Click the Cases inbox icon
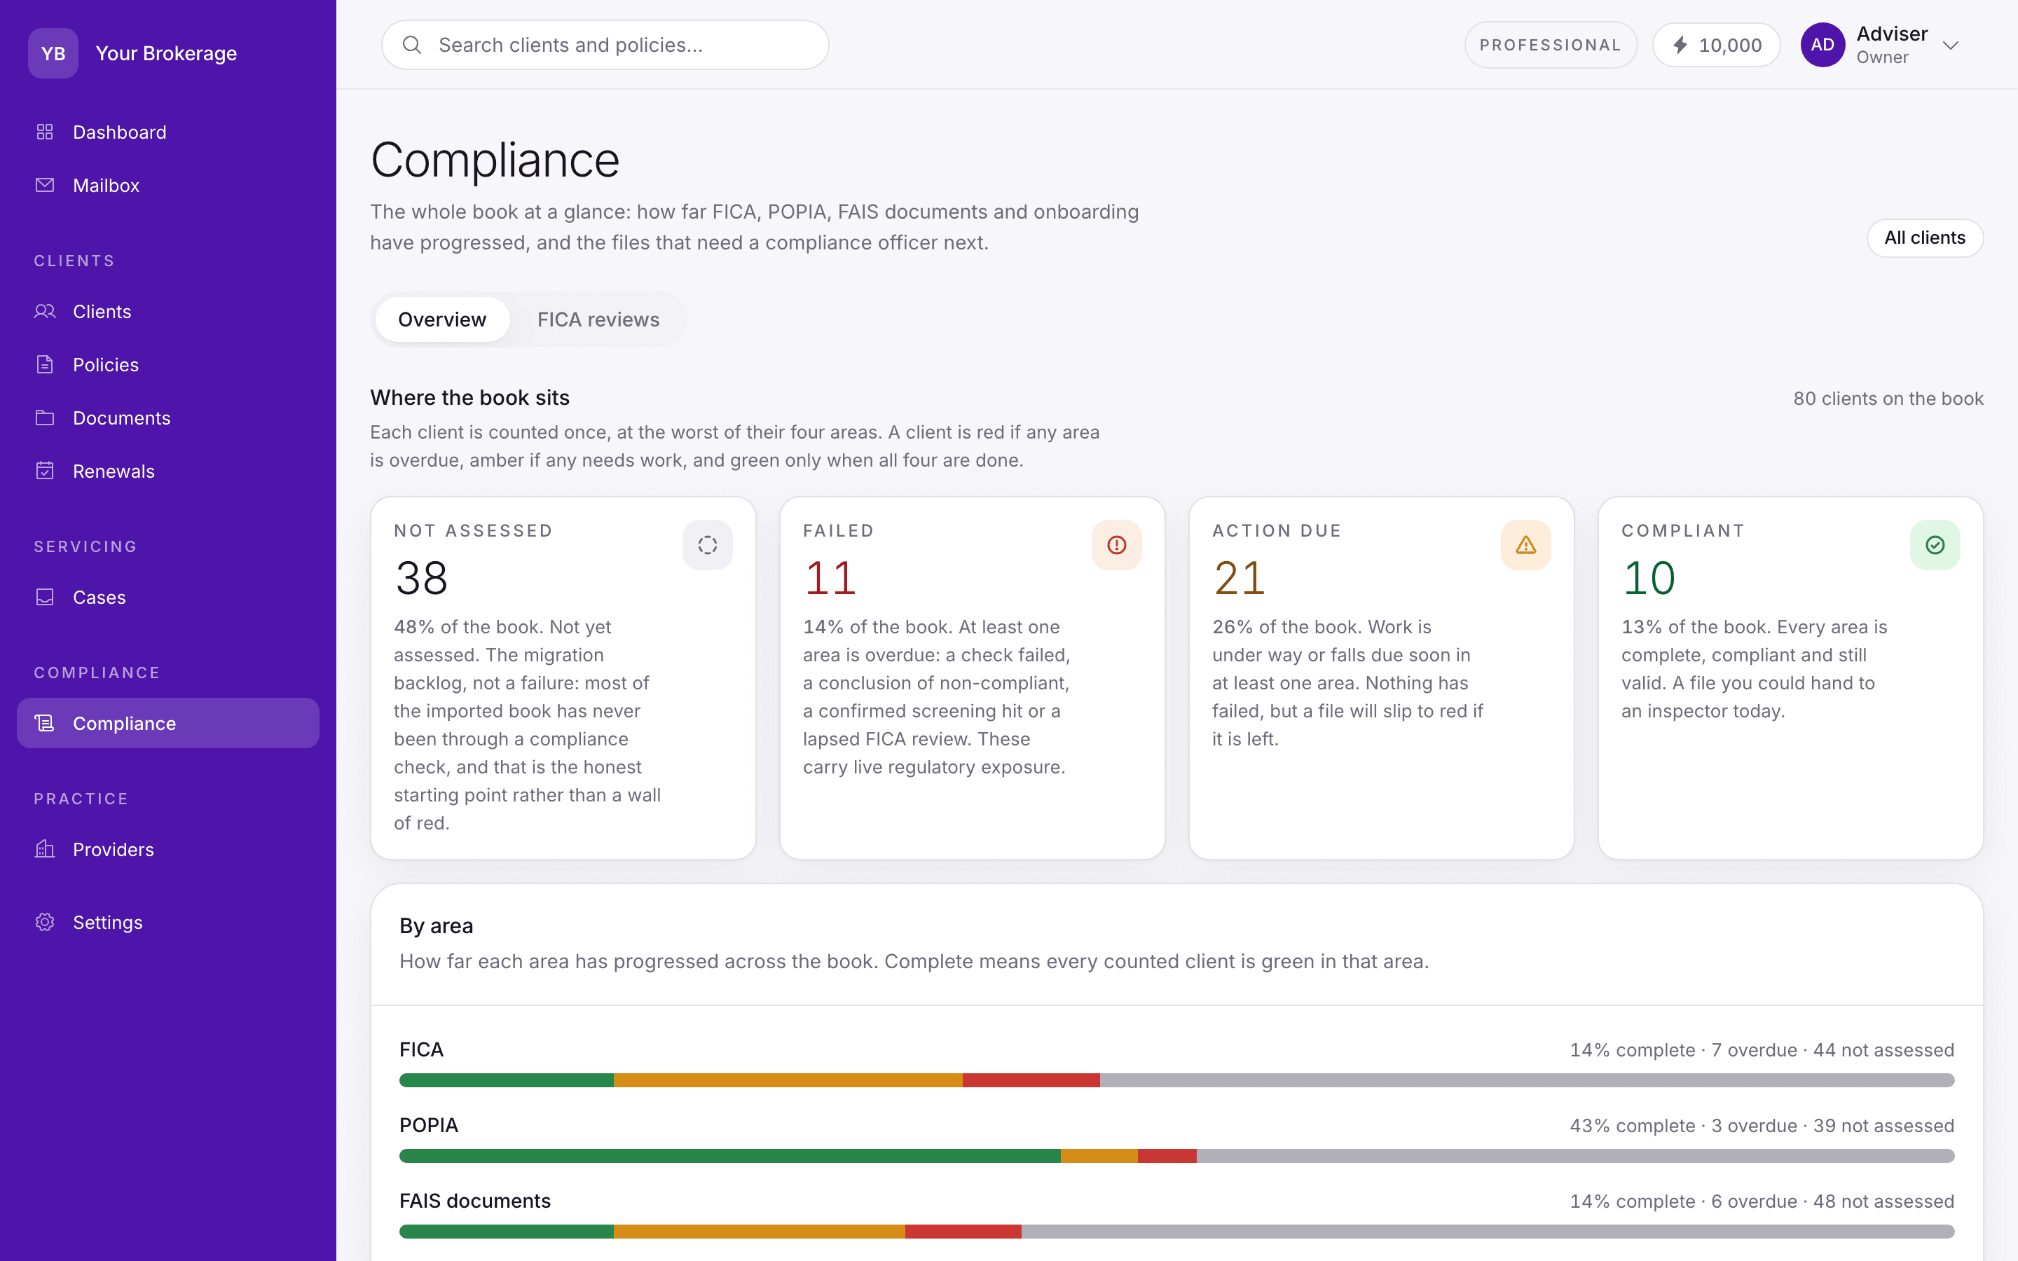 [x=45, y=597]
